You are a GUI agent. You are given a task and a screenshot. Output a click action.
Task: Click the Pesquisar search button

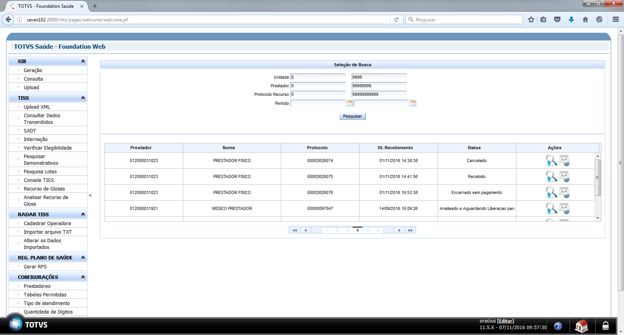tap(353, 116)
